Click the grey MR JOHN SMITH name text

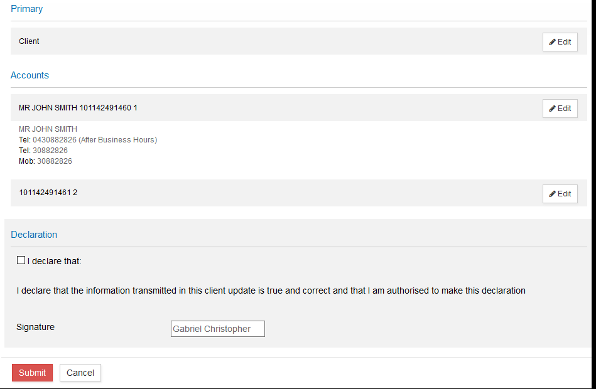(48, 129)
